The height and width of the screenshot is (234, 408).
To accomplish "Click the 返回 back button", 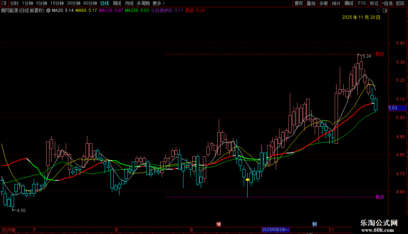I will tap(400, 3).
